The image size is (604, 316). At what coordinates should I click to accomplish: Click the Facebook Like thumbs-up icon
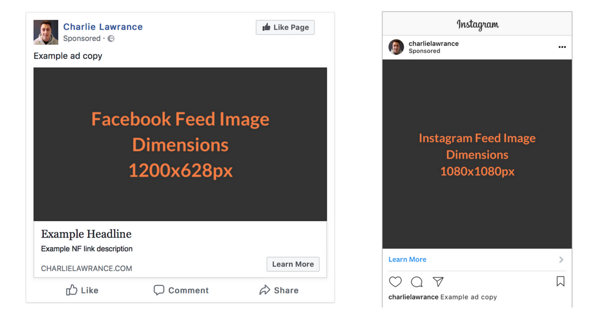(72, 290)
